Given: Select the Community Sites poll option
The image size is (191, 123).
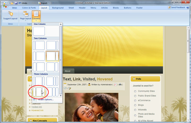Looking at the screenshot, I should coord(135,91).
